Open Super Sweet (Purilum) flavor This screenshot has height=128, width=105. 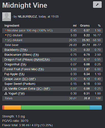click(20, 84)
